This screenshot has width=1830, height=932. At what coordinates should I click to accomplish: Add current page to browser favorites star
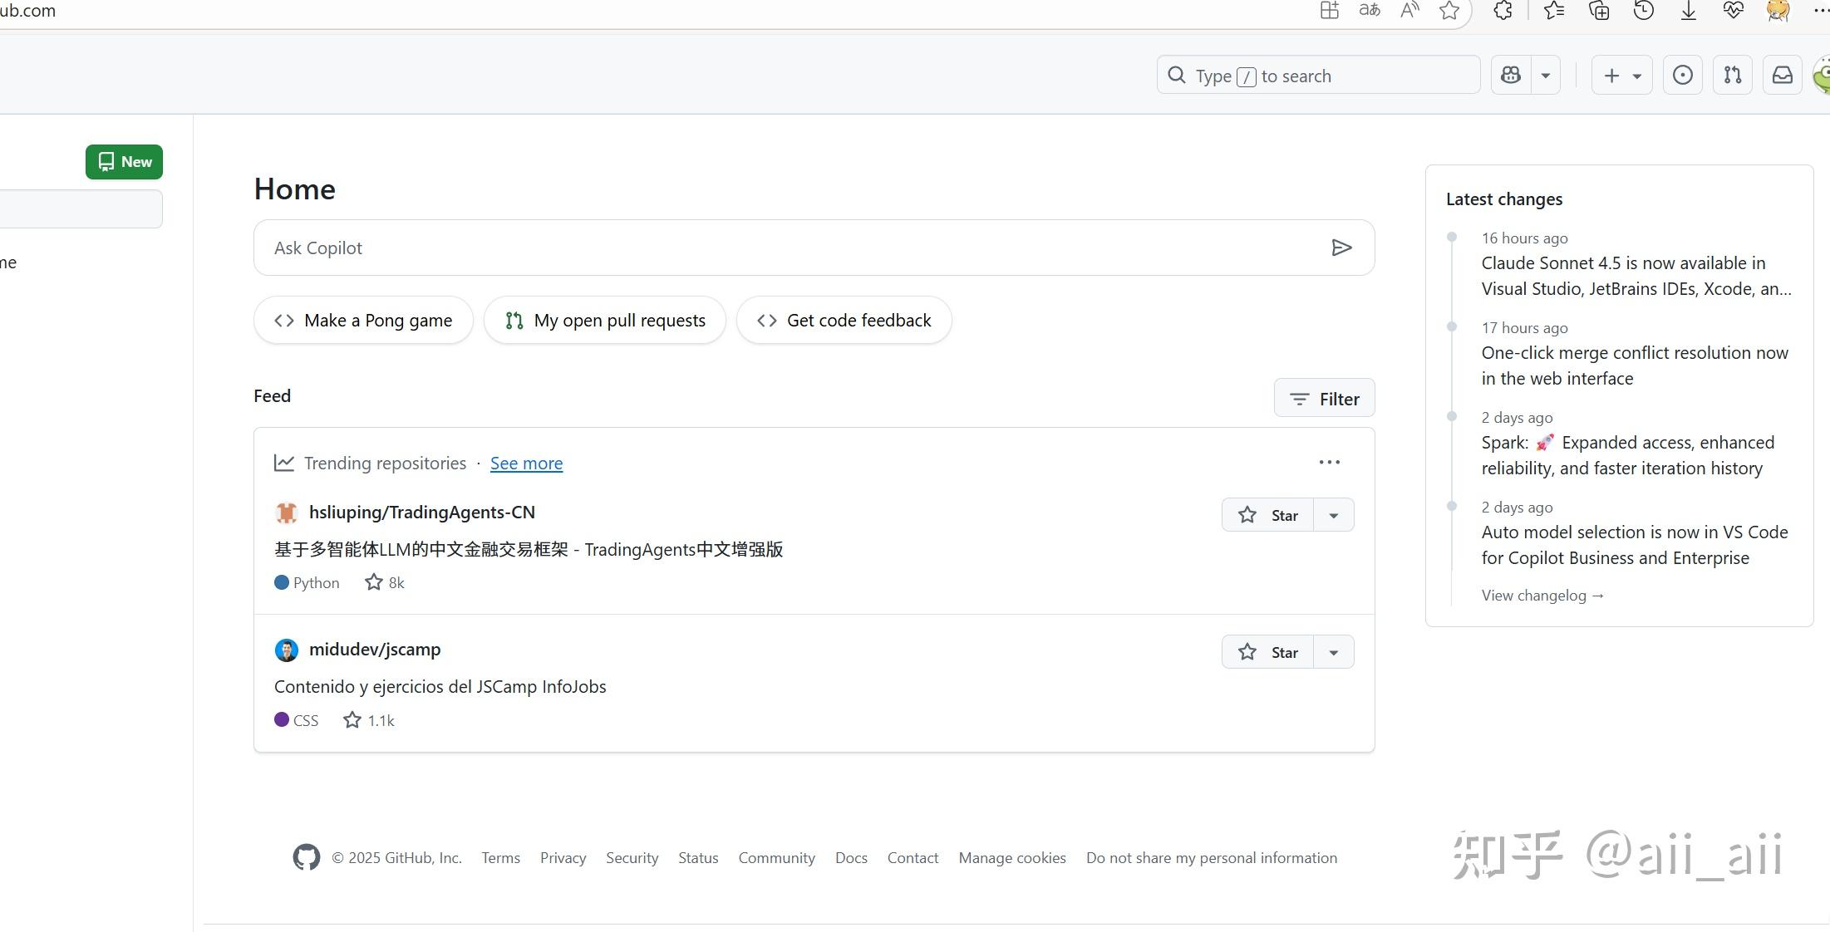(1449, 11)
